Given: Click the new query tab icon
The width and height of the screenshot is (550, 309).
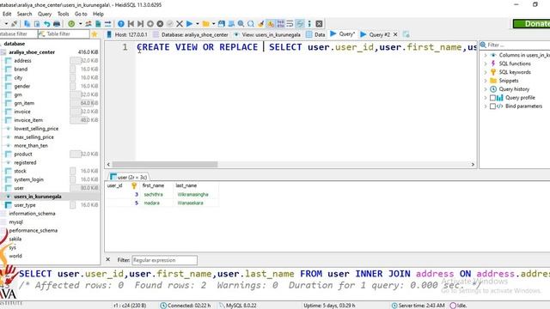Looking at the screenshot, I should click(x=406, y=34).
